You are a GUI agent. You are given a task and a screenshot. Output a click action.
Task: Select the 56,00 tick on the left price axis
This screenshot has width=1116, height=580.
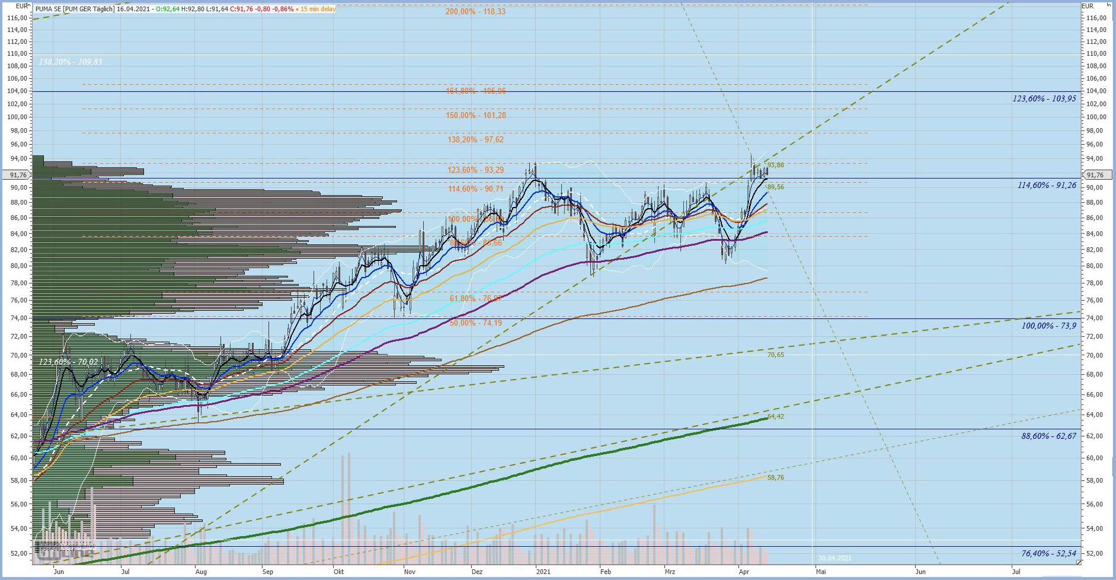[x=20, y=504]
